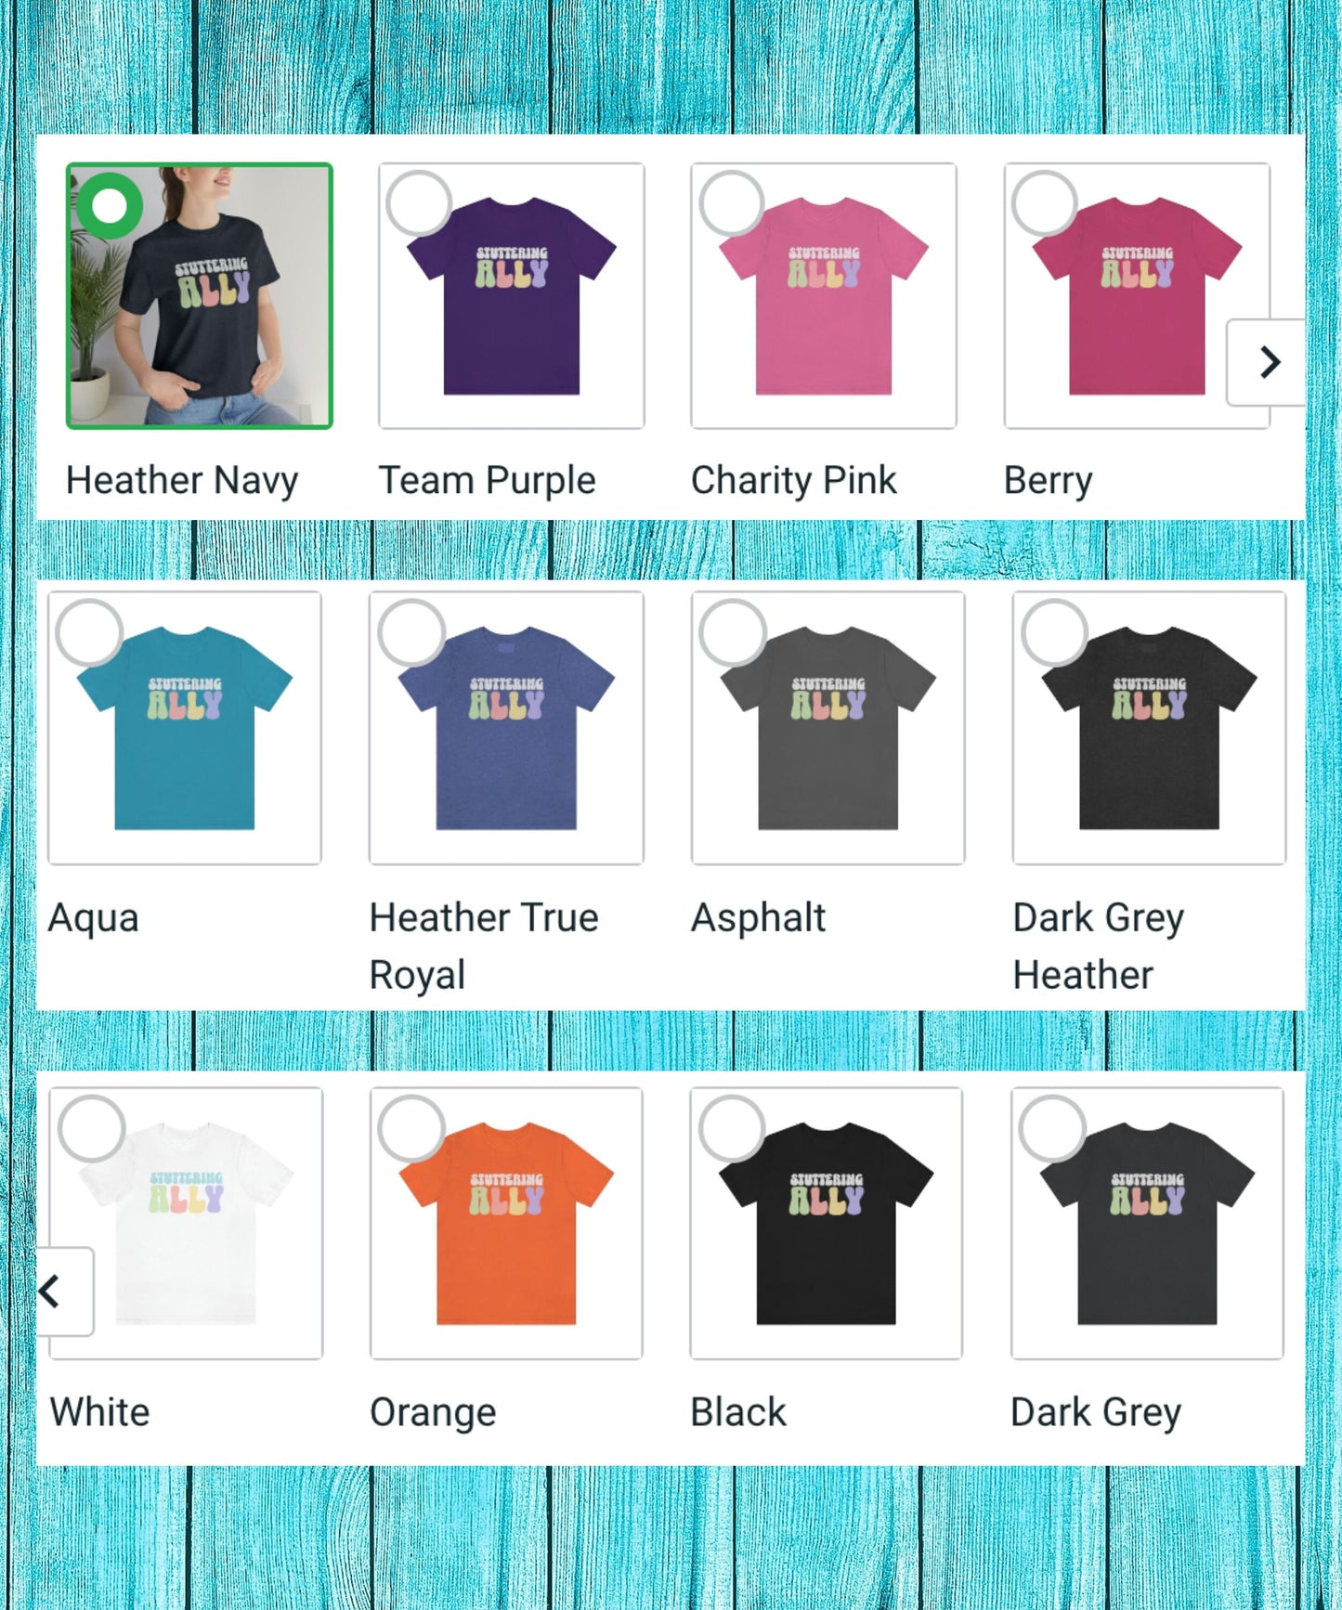Click the Orange t-shirt image
The width and height of the screenshot is (1342, 1610).
(x=506, y=1224)
